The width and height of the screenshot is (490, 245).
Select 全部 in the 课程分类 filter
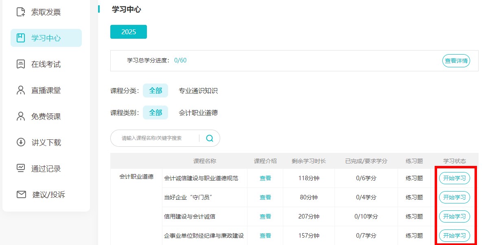coord(155,90)
